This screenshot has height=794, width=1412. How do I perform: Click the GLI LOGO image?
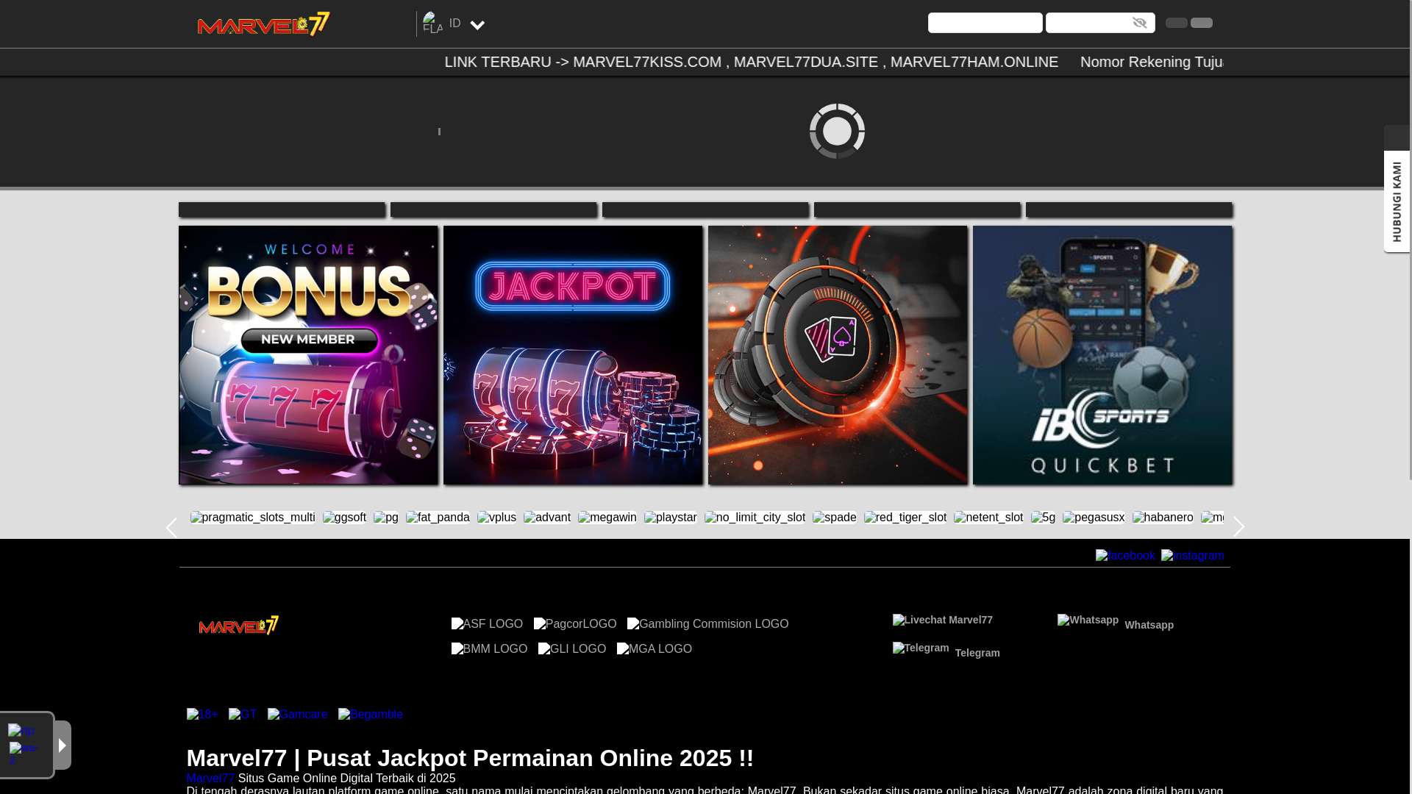[x=572, y=648]
